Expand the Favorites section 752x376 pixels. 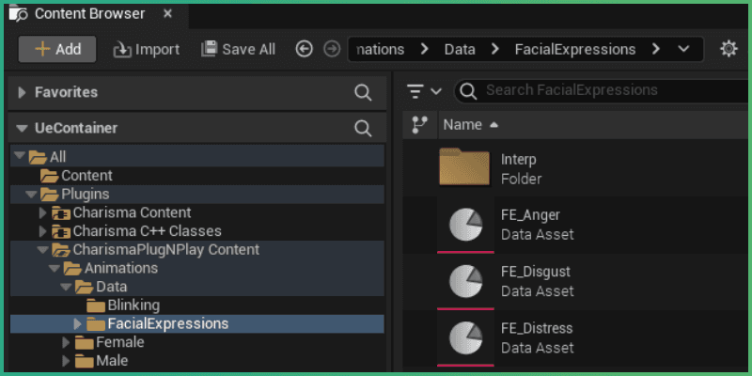(x=22, y=92)
